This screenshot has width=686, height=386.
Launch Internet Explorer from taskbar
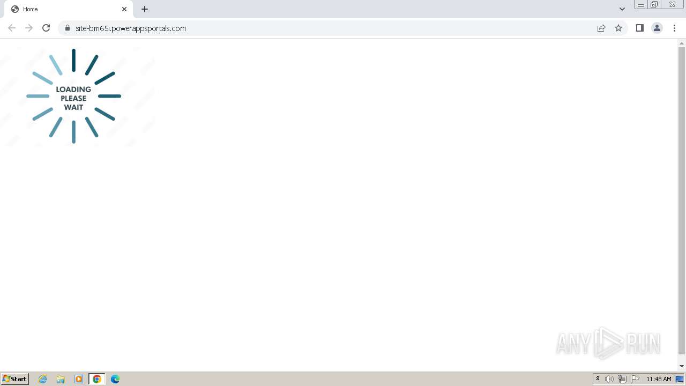click(43, 379)
